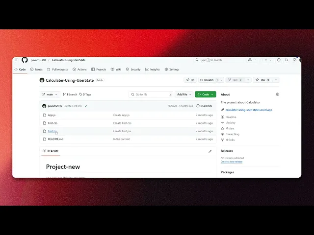Open repository About settings gear
Viewport: 314px width, 235px height.
pos(278,94)
